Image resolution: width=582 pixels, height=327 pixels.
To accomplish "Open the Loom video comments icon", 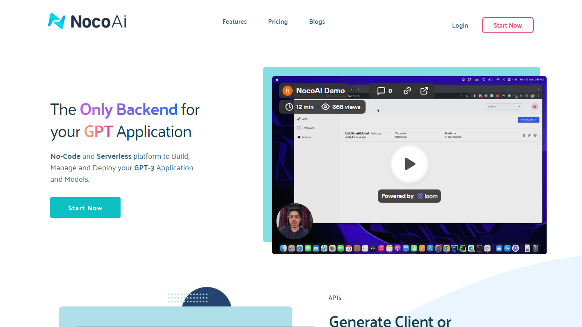I will (381, 91).
